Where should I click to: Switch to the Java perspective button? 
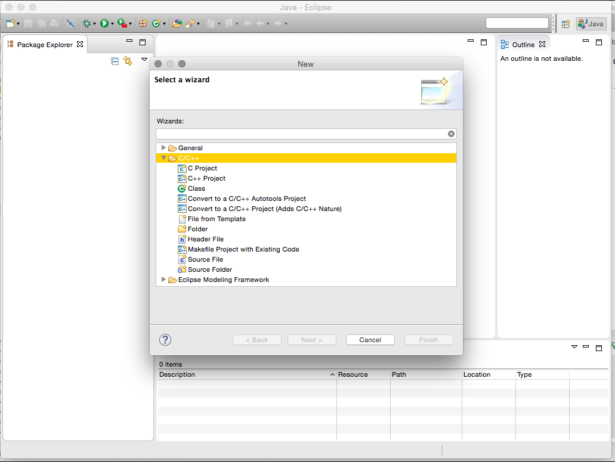coord(591,24)
